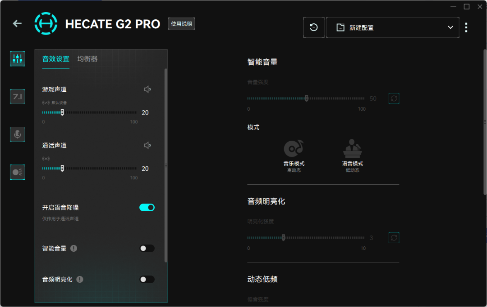Enable the 智能音量 toggle switch
The height and width of the screenshot is (307, 487).
[x=147, y=248]
